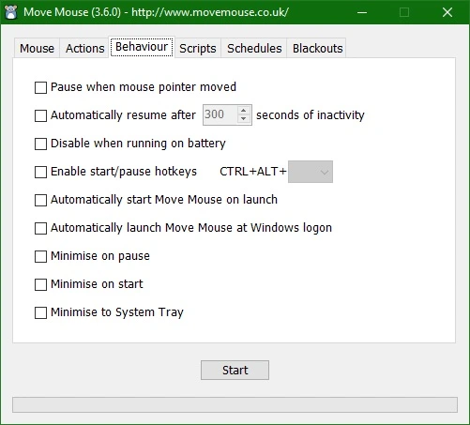Open the CTRL+ALT+ hotkey key dropdown
This screenshot has height=425, width=470.
point(311,172)
